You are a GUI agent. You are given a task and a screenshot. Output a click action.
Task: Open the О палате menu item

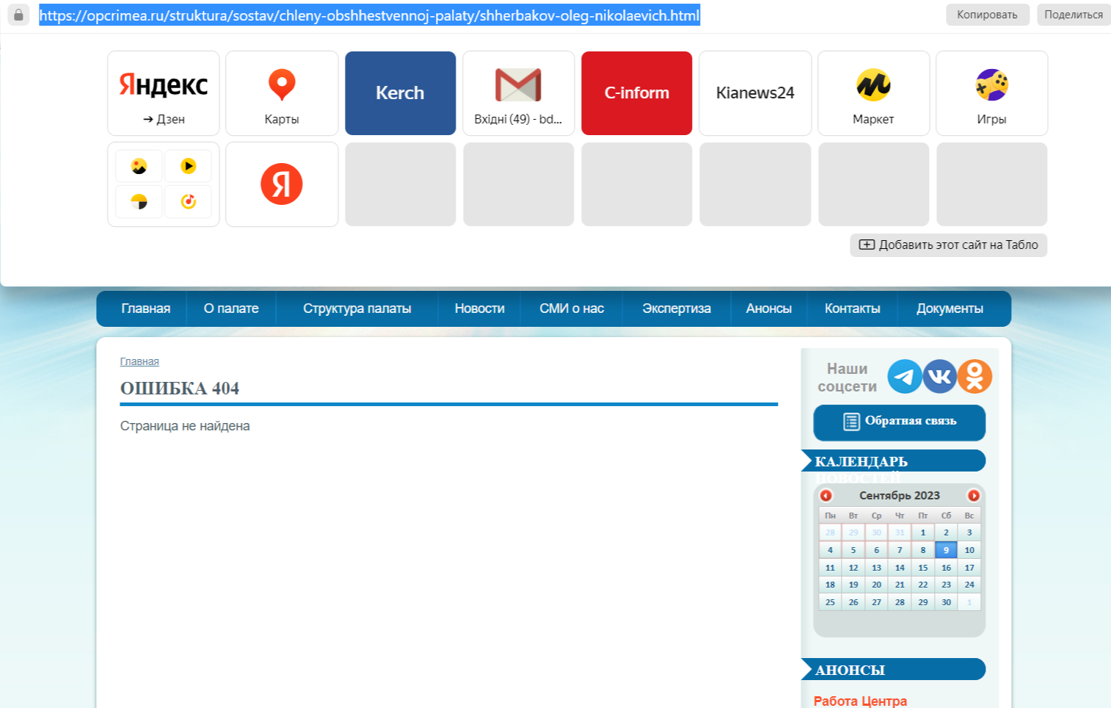tap(231, 308)
